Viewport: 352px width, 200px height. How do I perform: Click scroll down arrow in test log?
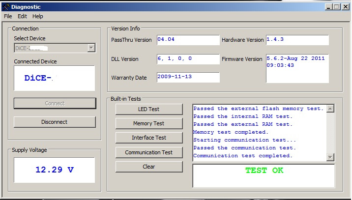pos(330,157)
